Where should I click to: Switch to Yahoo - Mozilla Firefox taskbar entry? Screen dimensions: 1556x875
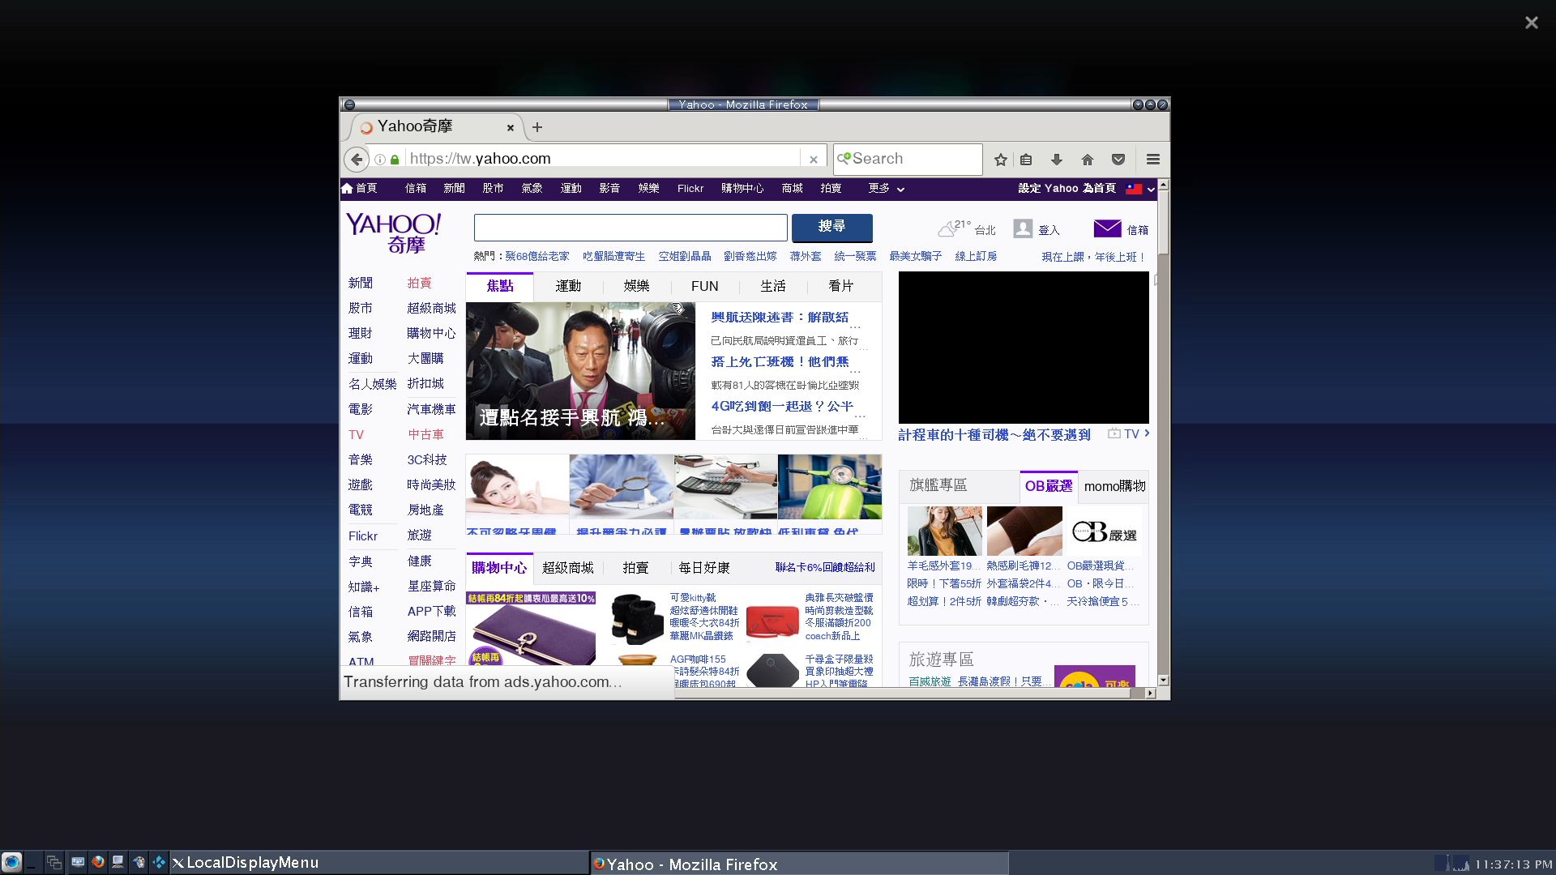[x=799, y=864]
